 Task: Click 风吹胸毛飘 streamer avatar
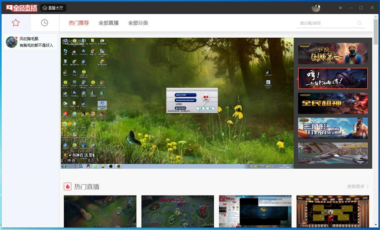[12, 42]
